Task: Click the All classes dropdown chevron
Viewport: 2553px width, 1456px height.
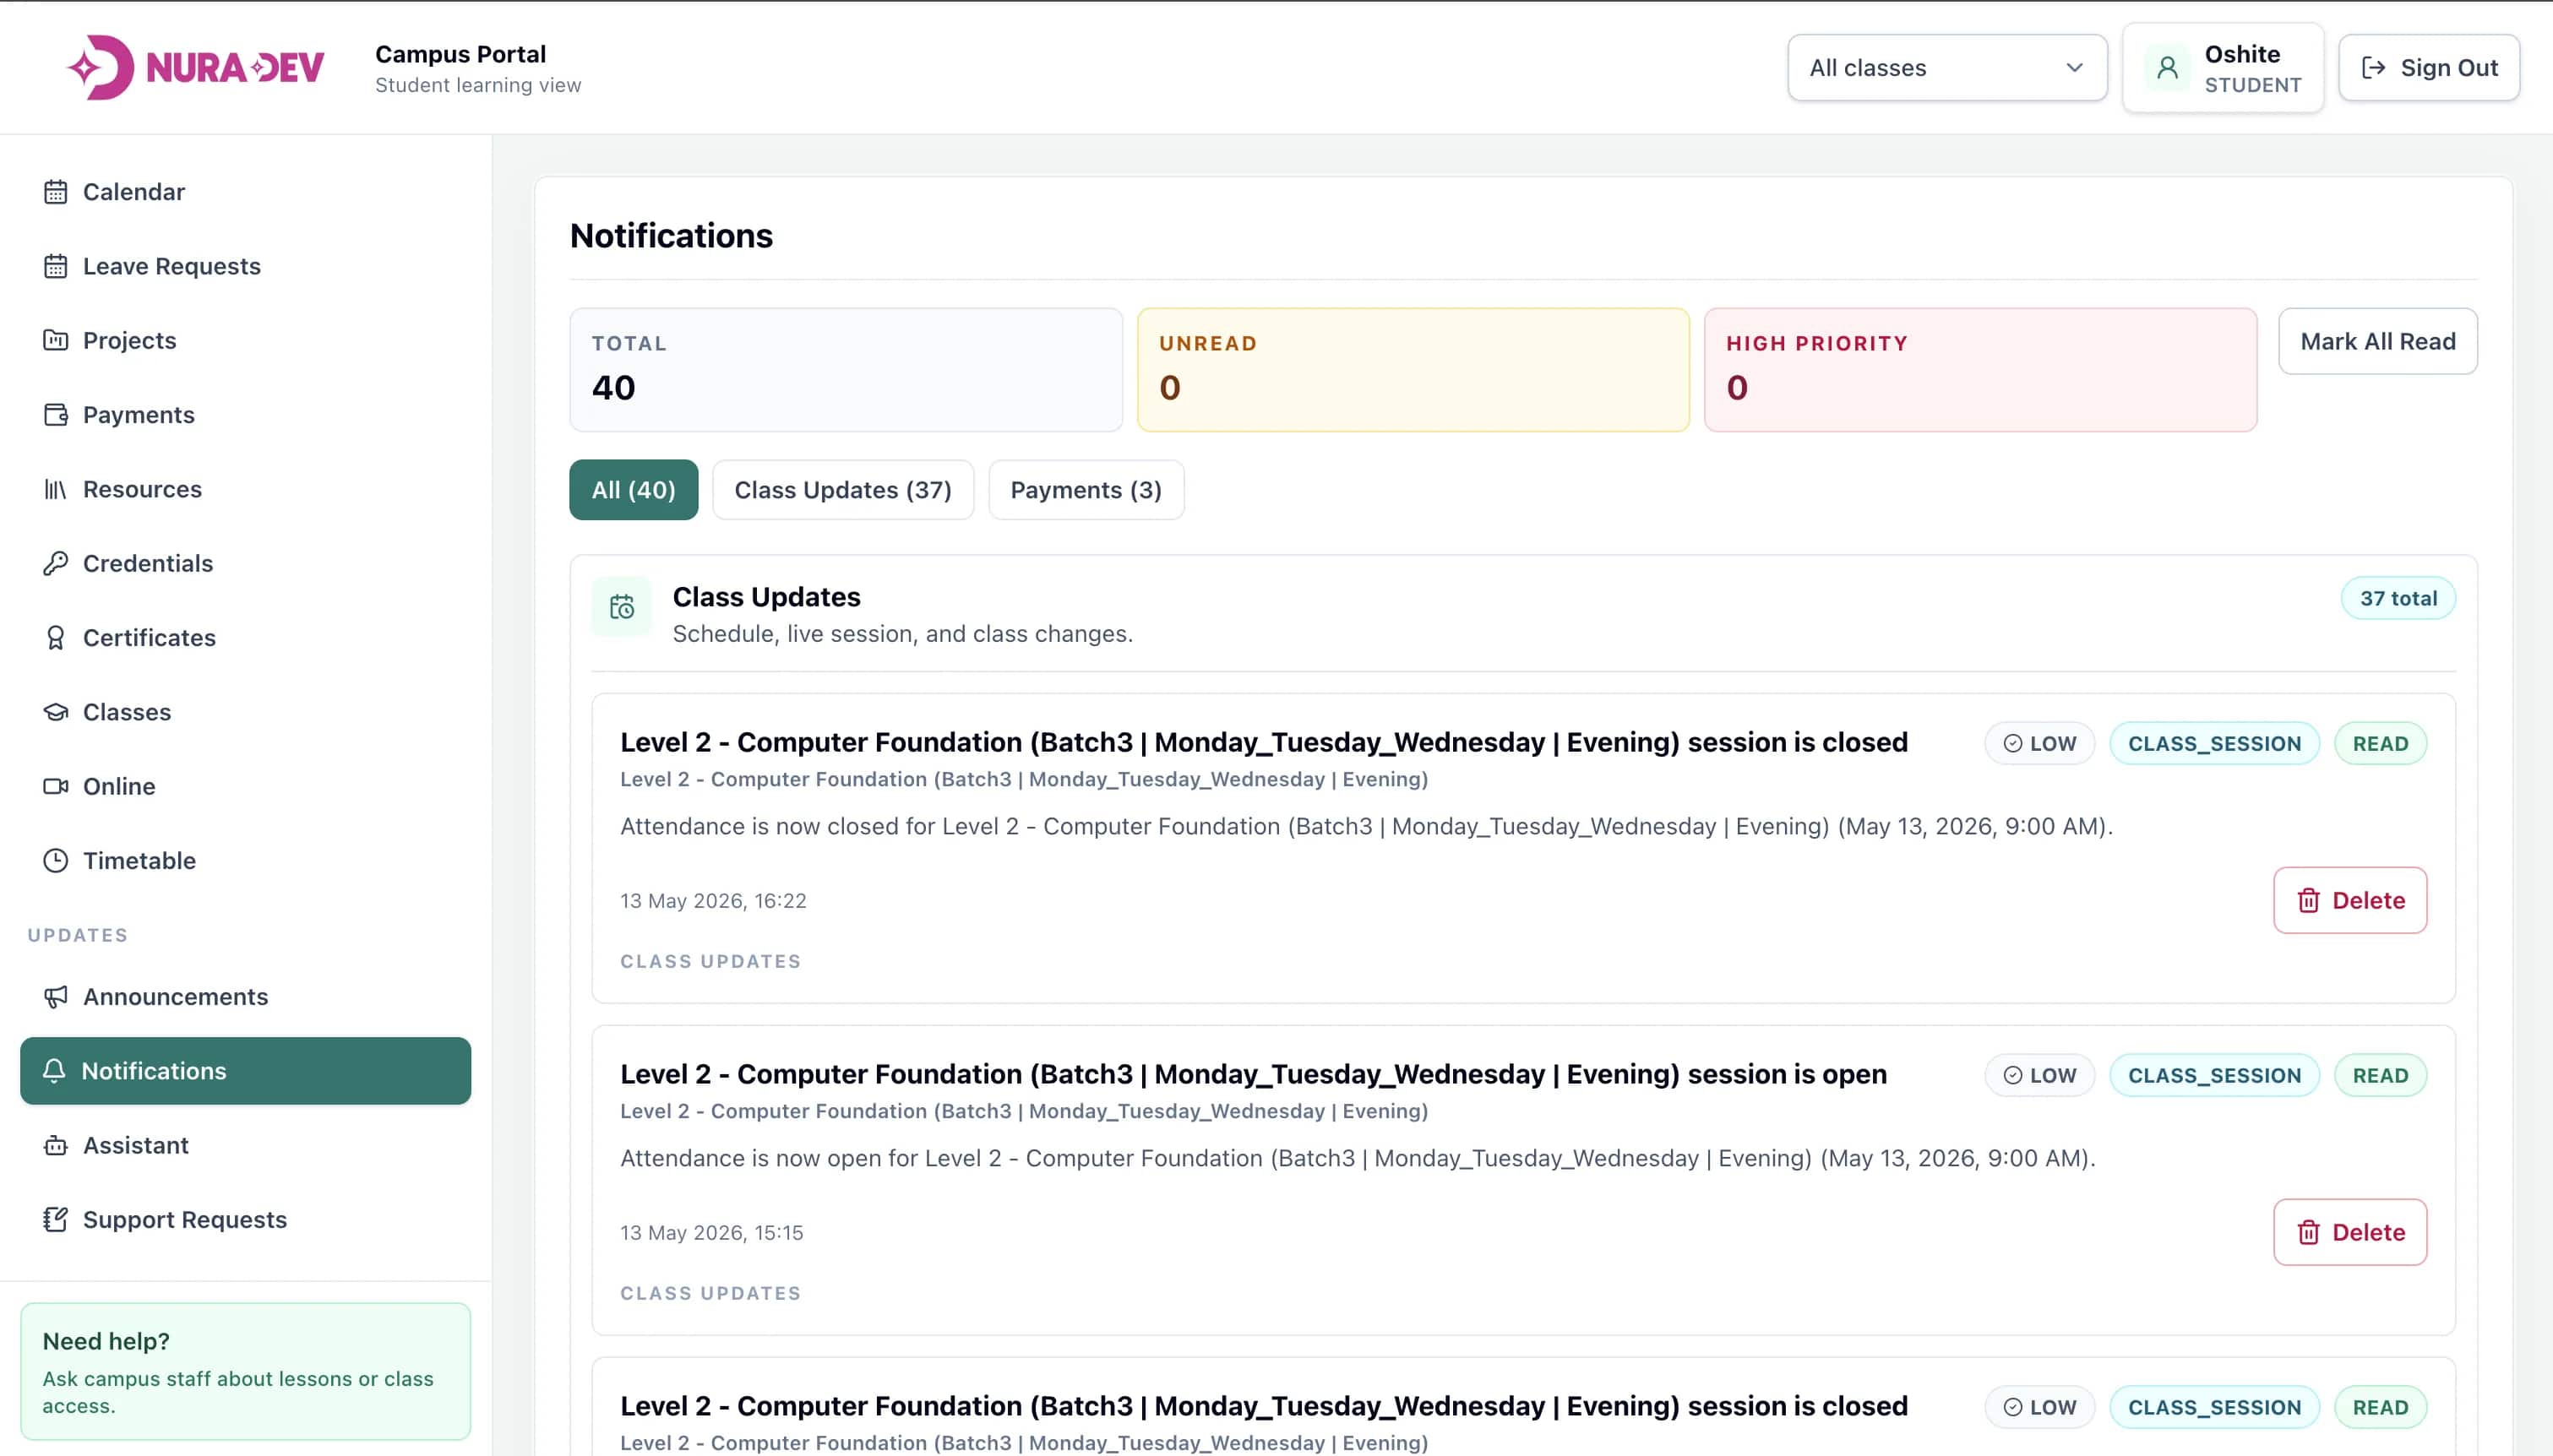Action: click(x=2074, y=68)
